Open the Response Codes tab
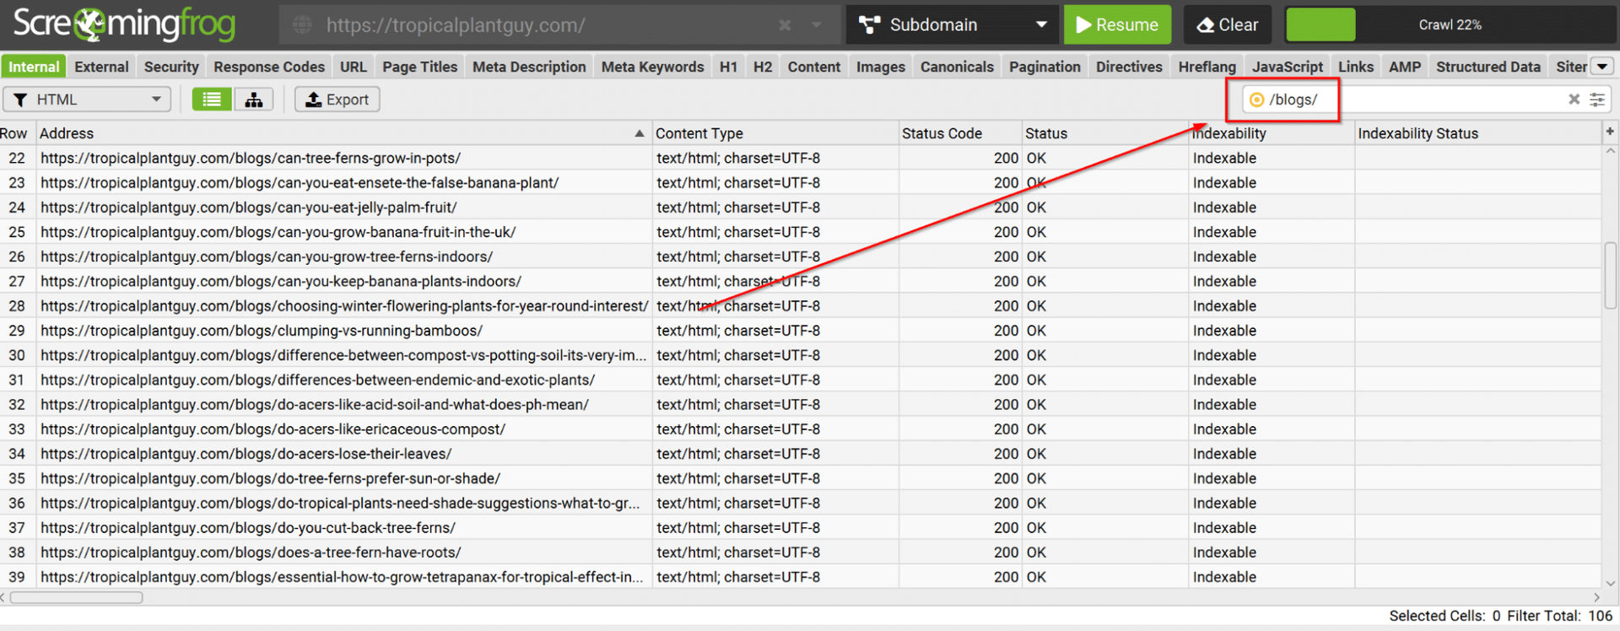The height and width of the screenshot is (631, 1620). (269, 67)
